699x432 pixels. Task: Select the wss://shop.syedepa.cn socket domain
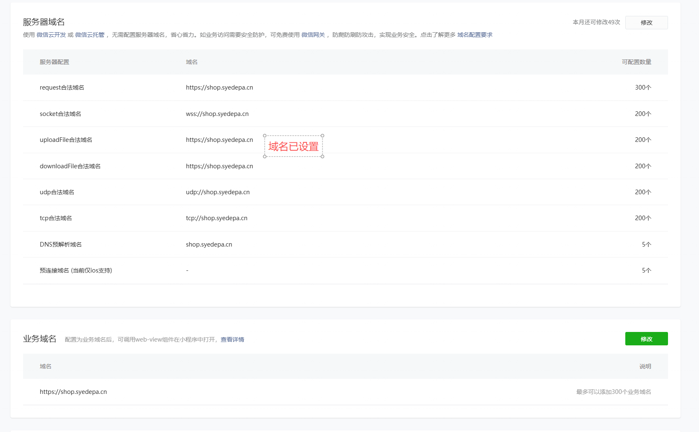[x=217, y=114]
